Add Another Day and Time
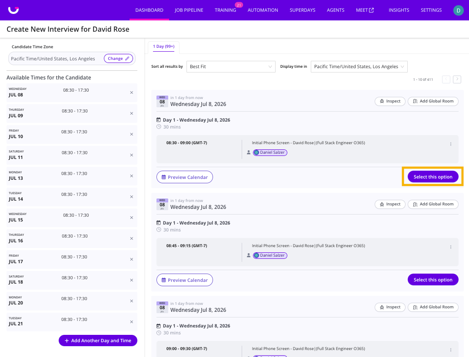The width and height of the screenshot is (469, 357). (98, 340)
